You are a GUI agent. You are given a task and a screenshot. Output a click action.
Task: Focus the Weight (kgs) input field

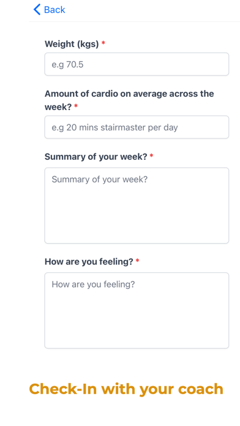point(137,64)
